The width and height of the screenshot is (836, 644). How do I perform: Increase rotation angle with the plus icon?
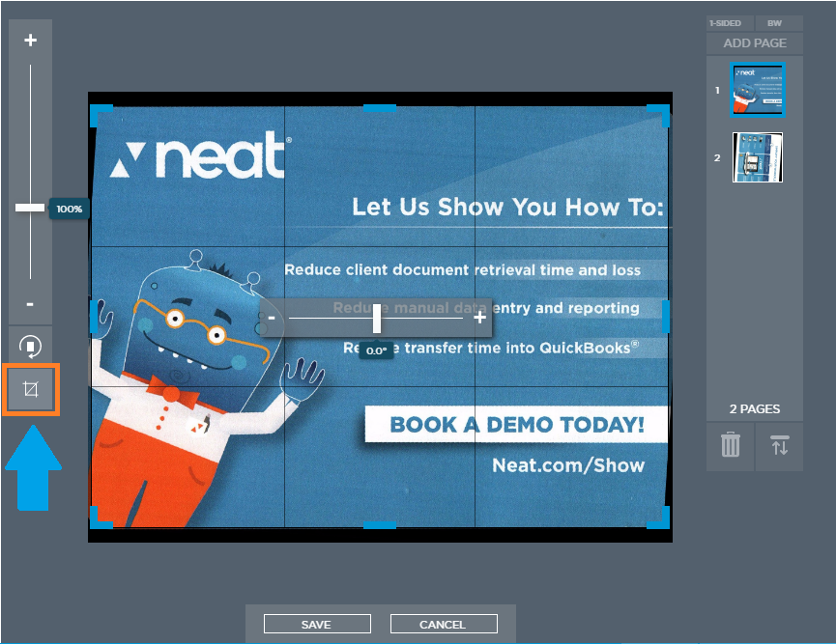pyautogui.click(x=479, y=317)
